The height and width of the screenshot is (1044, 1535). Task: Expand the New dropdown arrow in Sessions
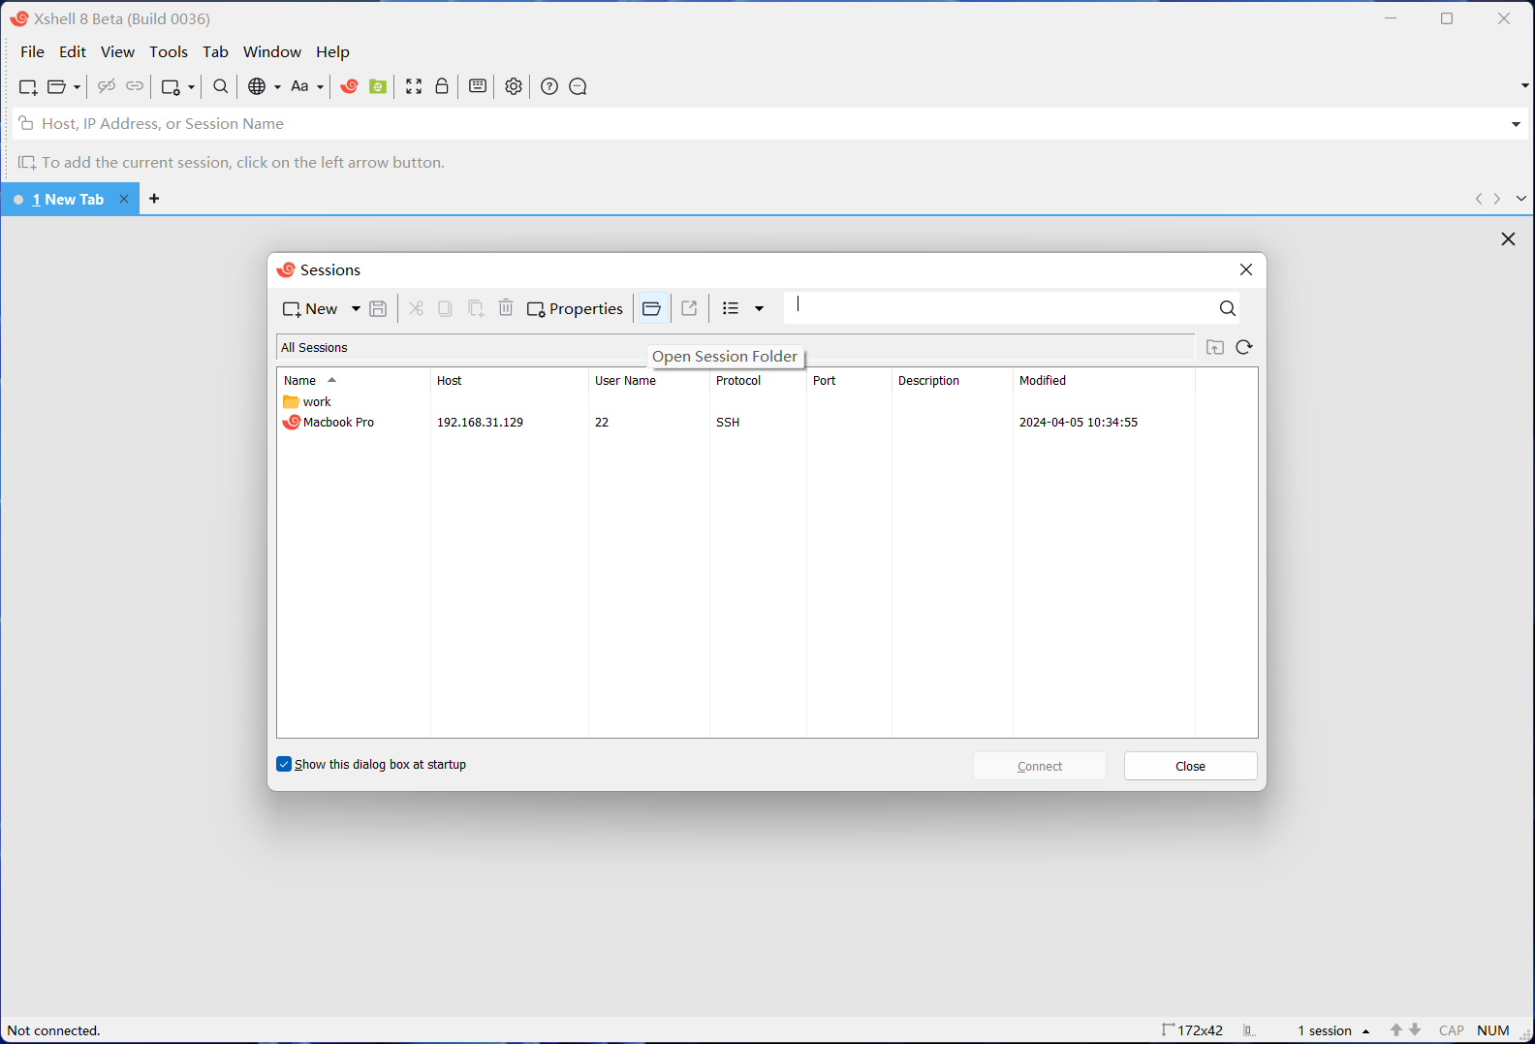tap(356, 308)
